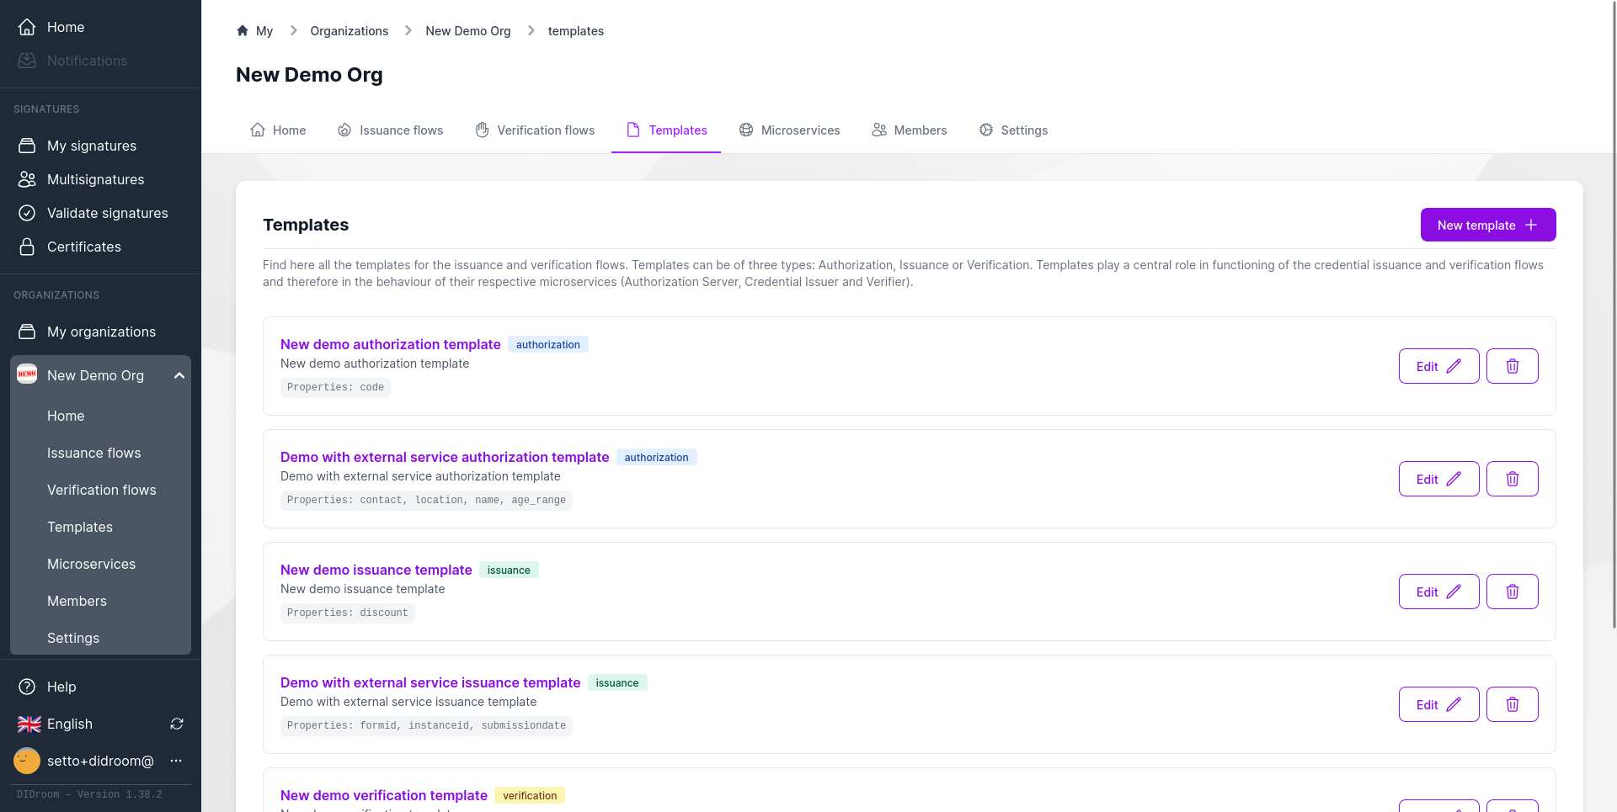Select Members in the sidebar submenu
This screenshot has width=1617, height=812.
click(x=77, y=601)
